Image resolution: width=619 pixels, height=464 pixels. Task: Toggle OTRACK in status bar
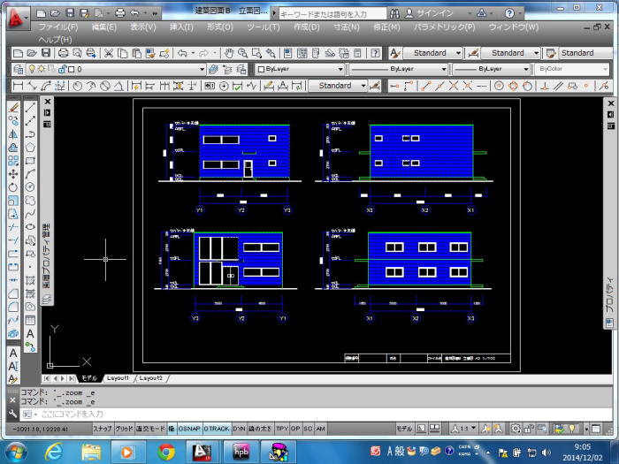click(x=217, y=429)
